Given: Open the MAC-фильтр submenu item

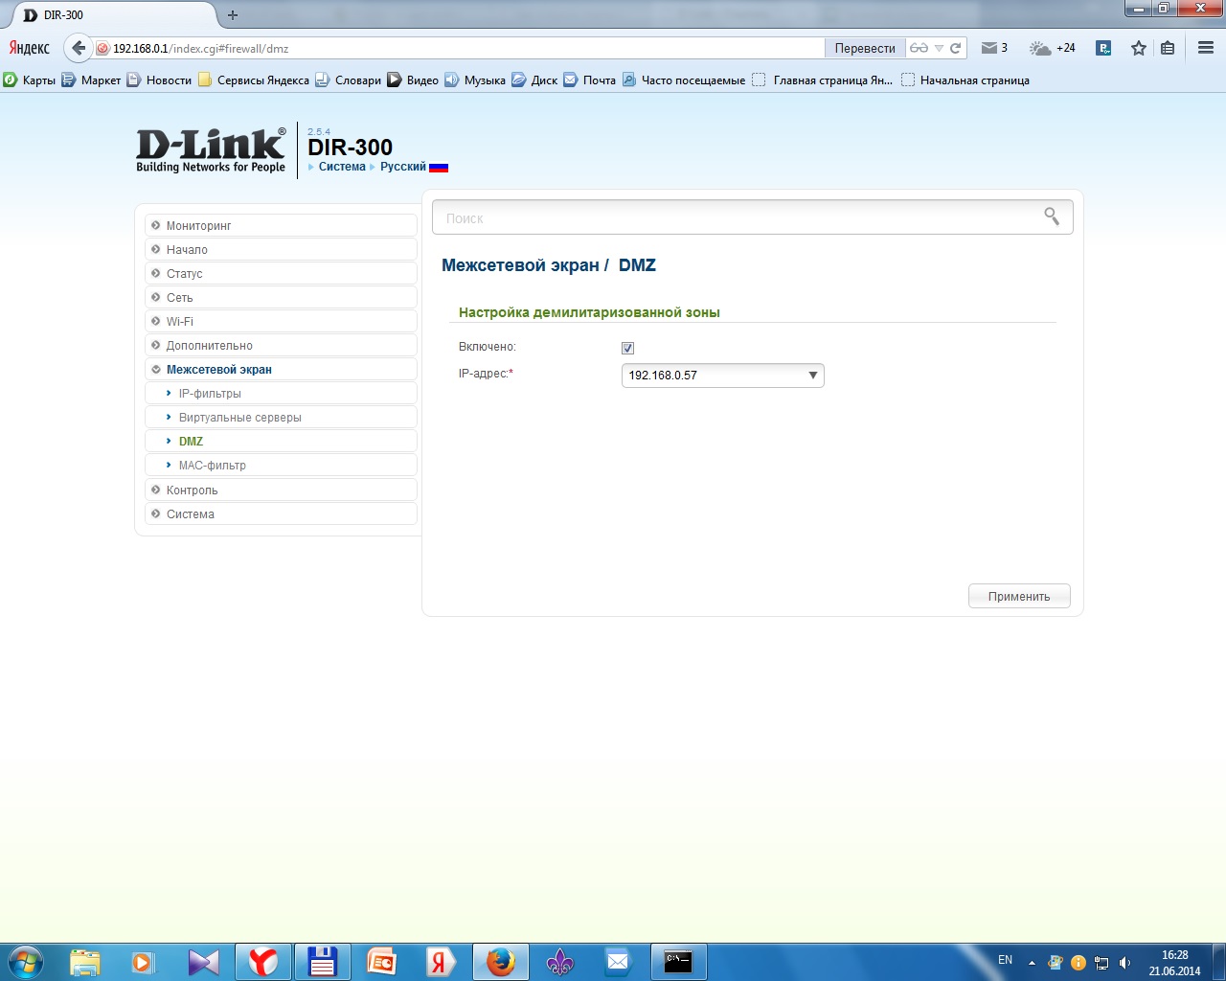Looking at the screenshot, I should pyautogui.click(x=281, y=465).
